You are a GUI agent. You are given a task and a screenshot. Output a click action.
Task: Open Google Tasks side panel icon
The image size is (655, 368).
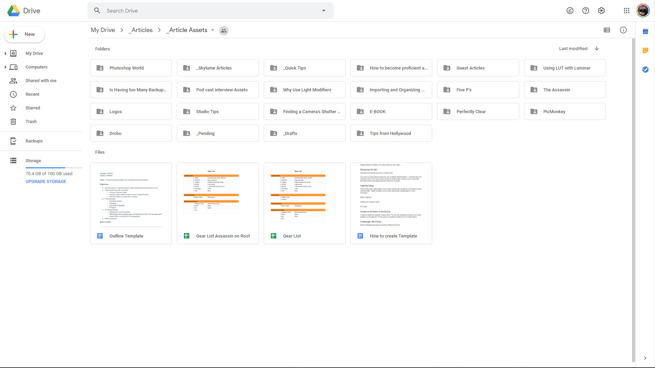(645, 70)
